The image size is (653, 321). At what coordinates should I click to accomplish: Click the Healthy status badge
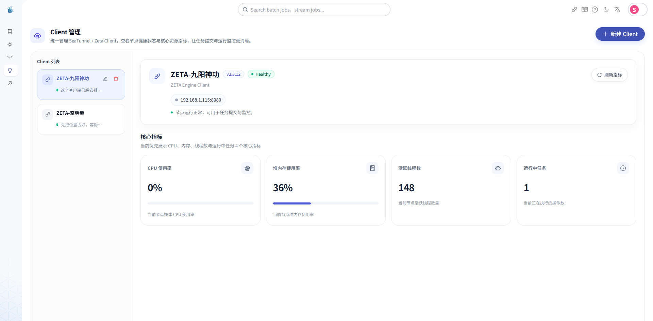261,74
